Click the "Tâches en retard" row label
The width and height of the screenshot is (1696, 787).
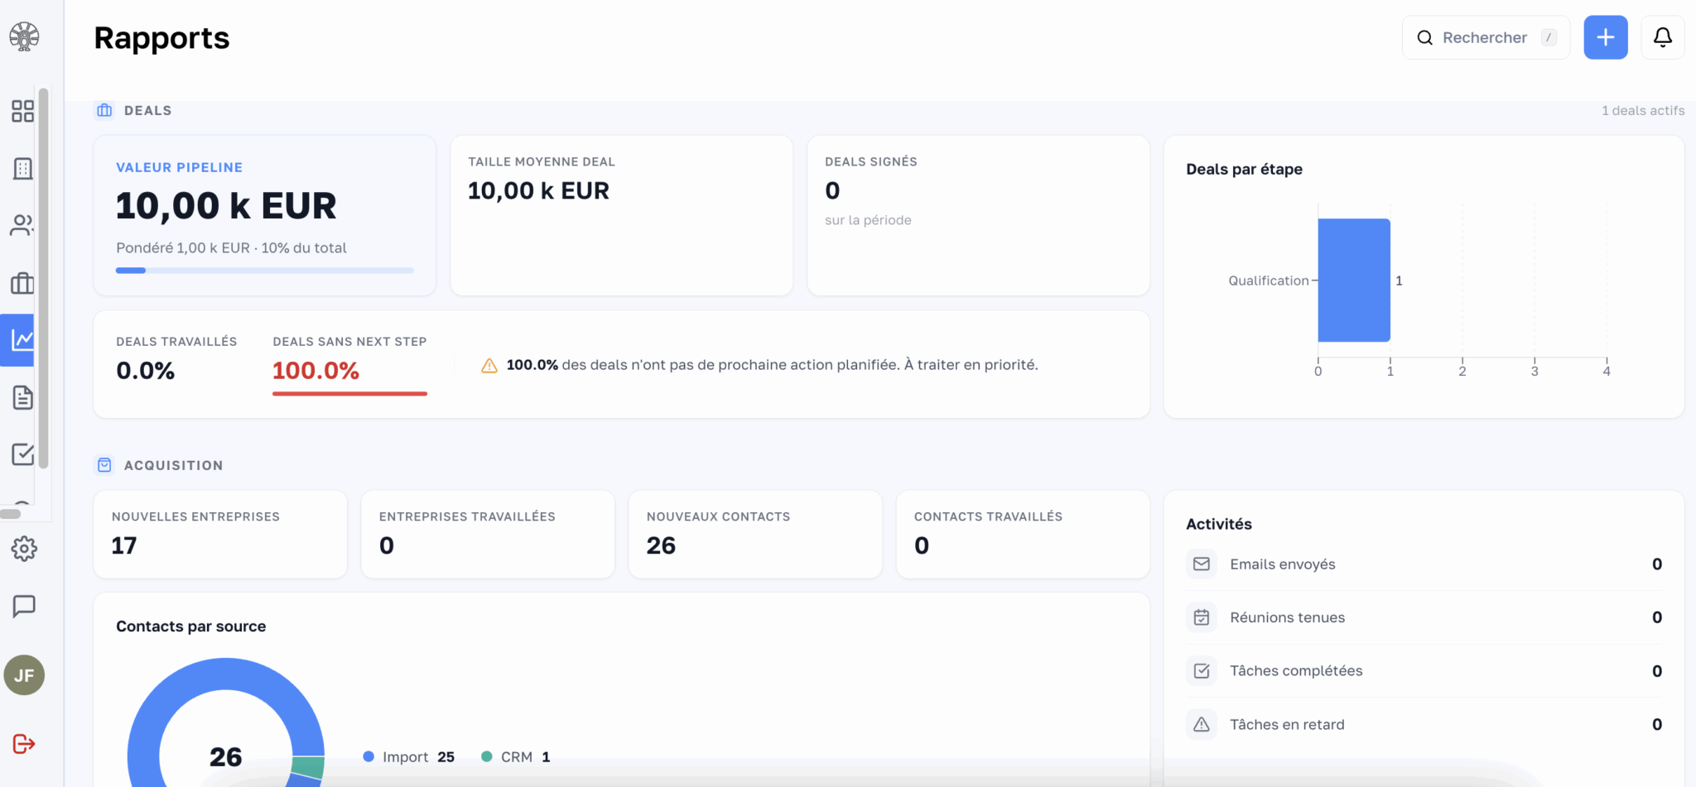coord(1288,725)
